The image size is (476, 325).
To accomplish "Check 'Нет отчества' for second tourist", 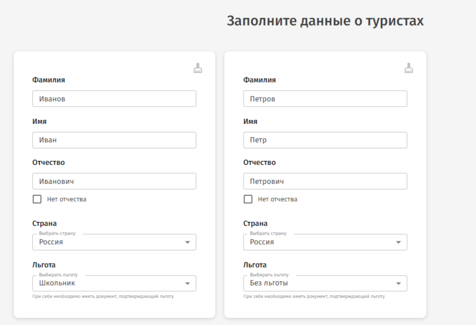I will pos(248,199).
